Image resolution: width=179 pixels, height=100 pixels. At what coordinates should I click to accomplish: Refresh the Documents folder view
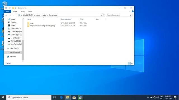(103, 15)
